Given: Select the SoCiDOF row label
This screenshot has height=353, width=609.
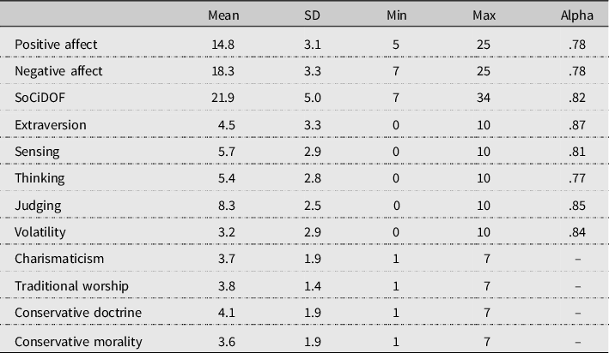Looking at the screenshot, I should [40, 98].
